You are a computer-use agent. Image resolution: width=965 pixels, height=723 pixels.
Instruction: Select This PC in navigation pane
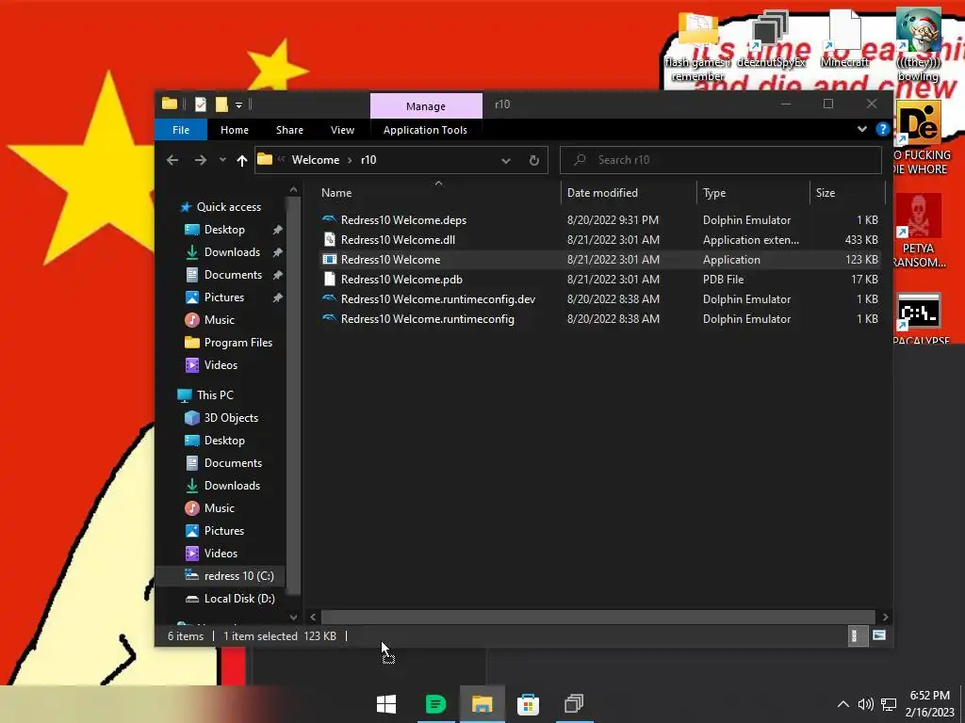[x=215, y=394]
